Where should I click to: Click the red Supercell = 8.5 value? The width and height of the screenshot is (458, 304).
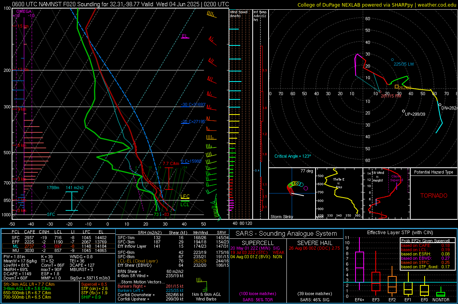(x=94, y=284)
